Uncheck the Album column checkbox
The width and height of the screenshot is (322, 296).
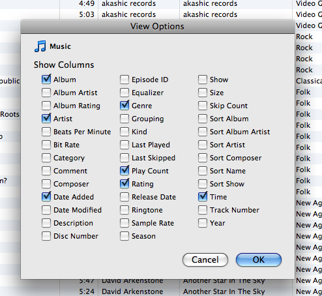[46, 80]
